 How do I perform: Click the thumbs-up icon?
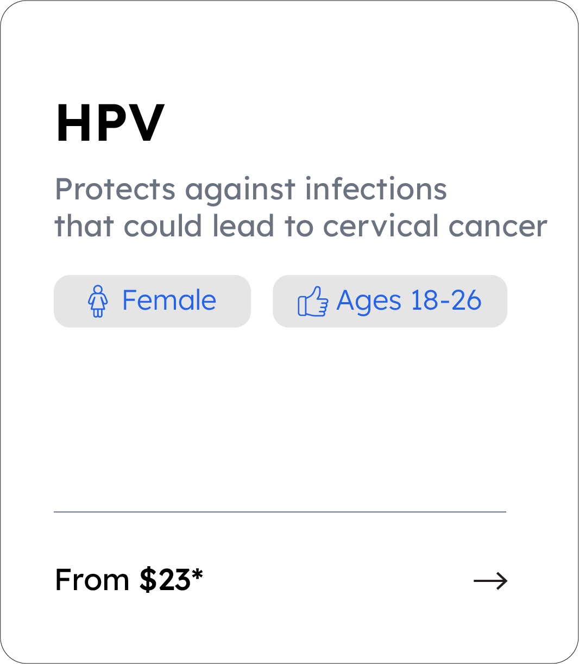(x=313, y=302)
